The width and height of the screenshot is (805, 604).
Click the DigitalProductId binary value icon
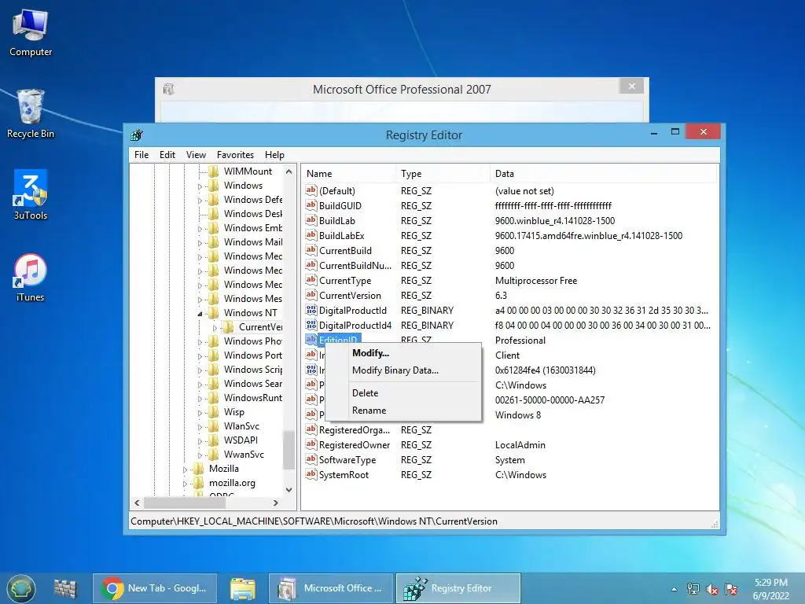point(311,310)
